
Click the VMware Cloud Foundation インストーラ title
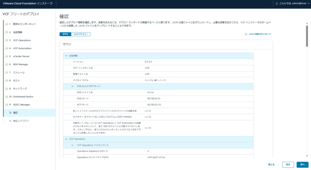[28, 4]
